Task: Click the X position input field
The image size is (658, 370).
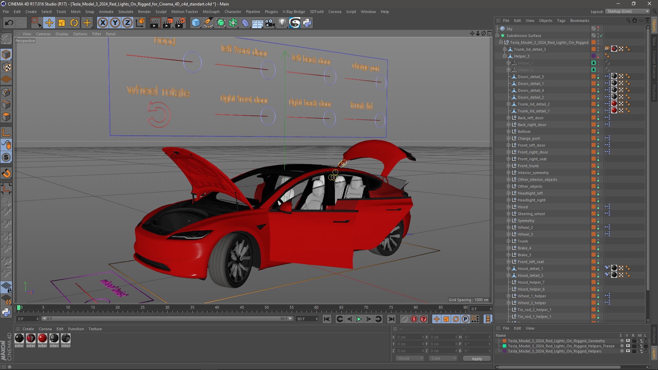Action: pyautogui.click(x=410, y=337)
